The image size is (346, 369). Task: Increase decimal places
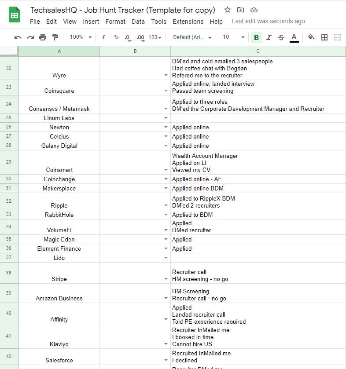[140, 38]
